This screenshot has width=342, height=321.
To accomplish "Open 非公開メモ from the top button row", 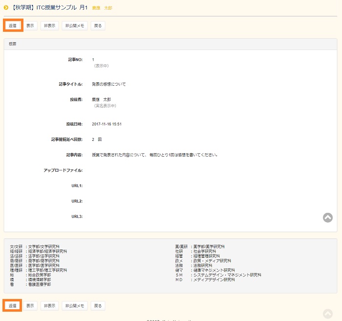I will coord(75,25).
